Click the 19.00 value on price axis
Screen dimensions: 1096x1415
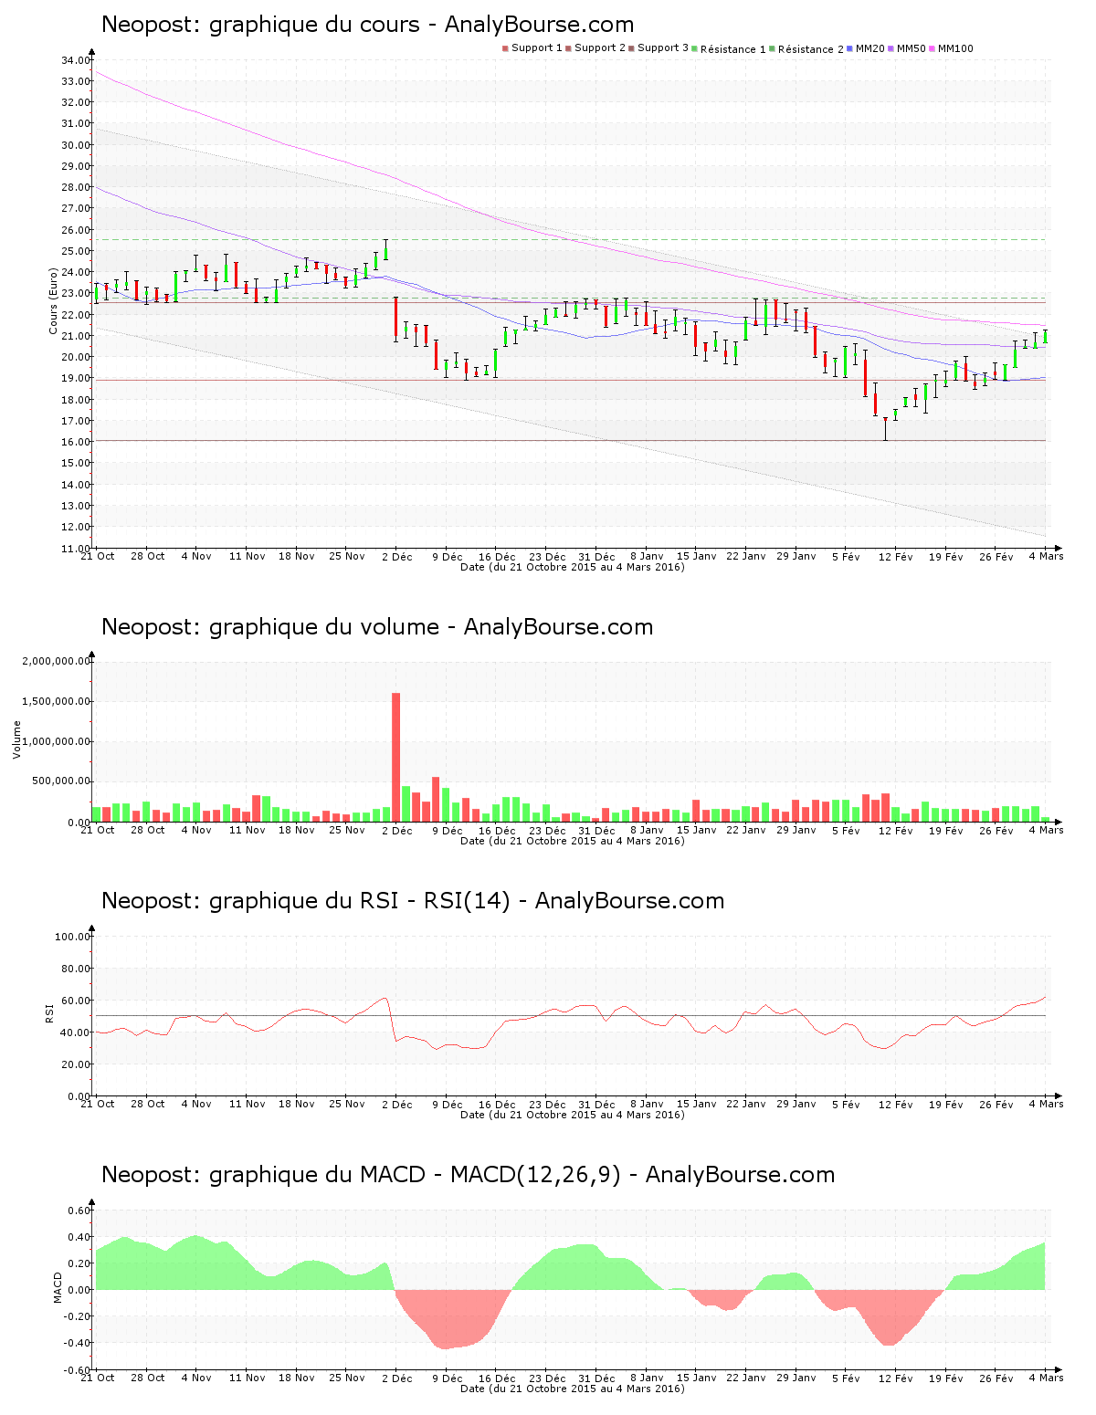(x=76, y=378)
